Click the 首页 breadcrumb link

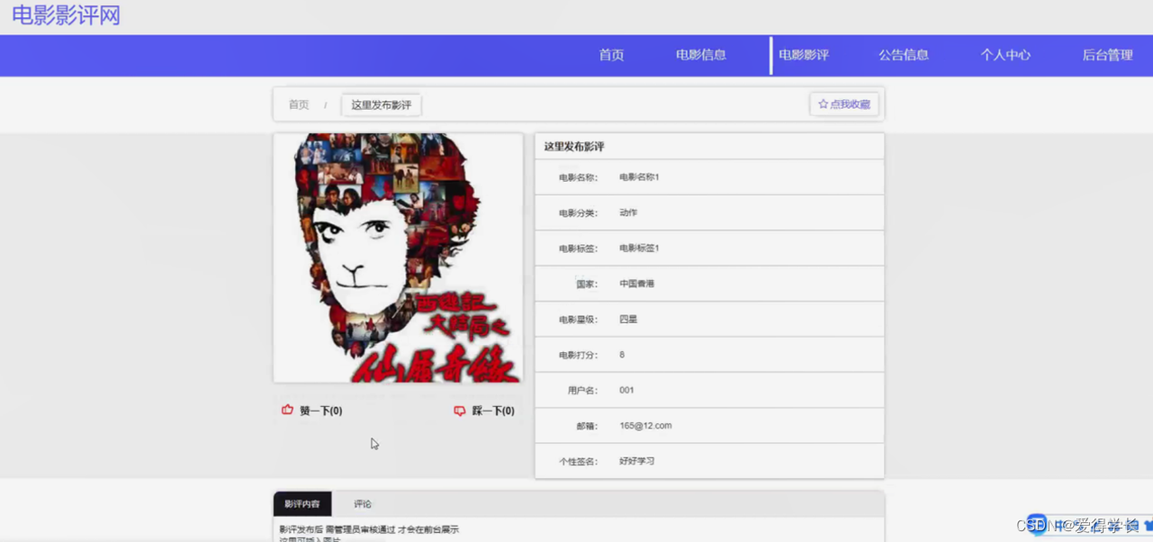299,105
